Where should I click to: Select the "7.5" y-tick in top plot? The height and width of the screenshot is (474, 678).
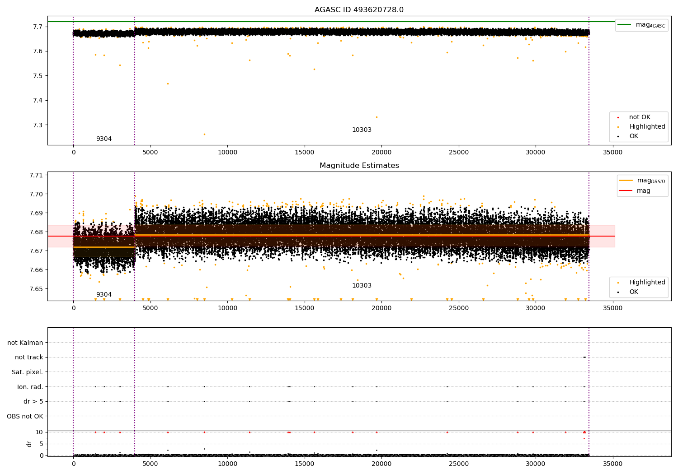[x=38, y=76]
